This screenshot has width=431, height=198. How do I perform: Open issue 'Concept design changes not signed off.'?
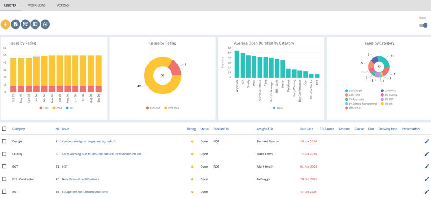(x=89, y=142)
